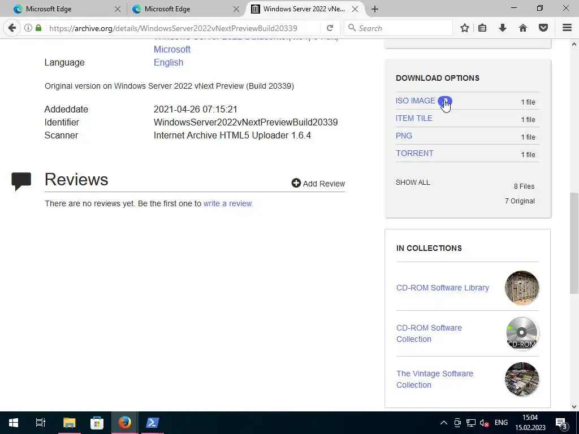Close the first Microsoft Edge tab

[x=118, y=9]
